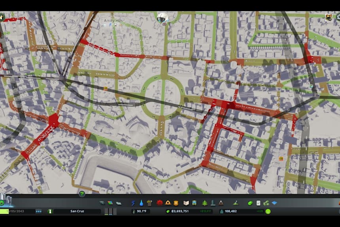
Task: Open the blue diamond Areas panel
Action: point(274,203)
